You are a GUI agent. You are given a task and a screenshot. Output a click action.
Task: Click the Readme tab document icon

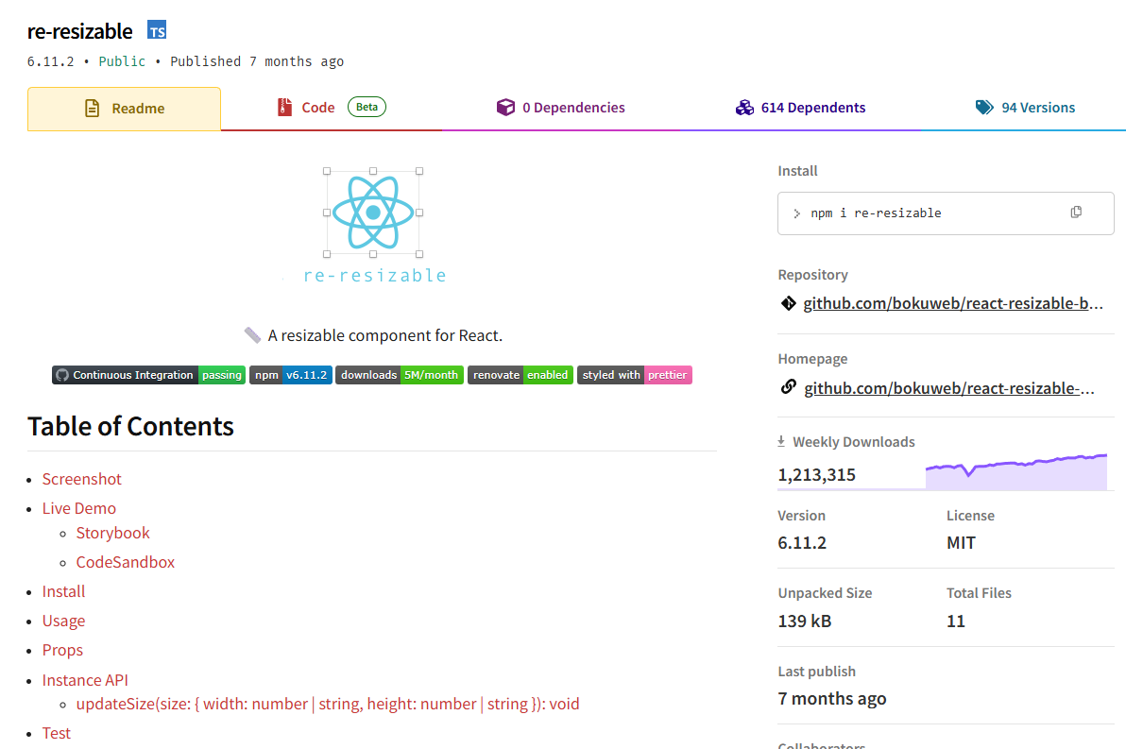[x=92, y=109]
